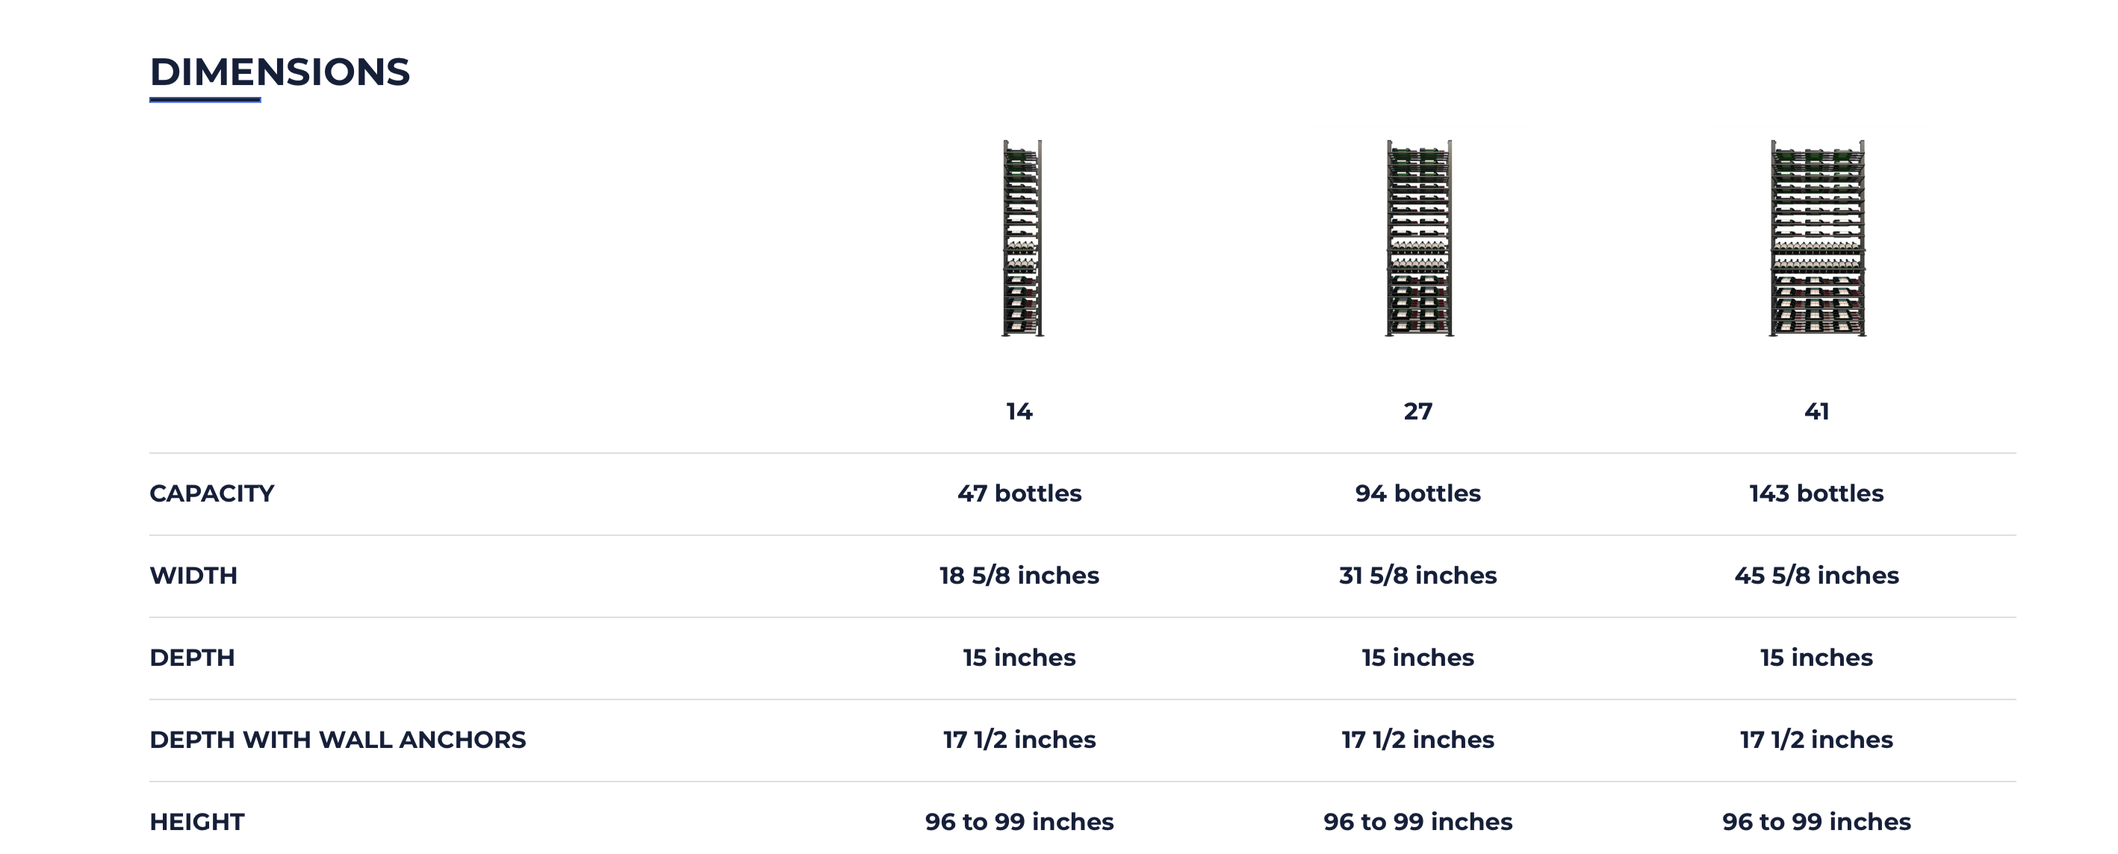Select the 45 5/8 inches width value
The height and width of the screenshot is (854, 2118).
(1816, 576)
